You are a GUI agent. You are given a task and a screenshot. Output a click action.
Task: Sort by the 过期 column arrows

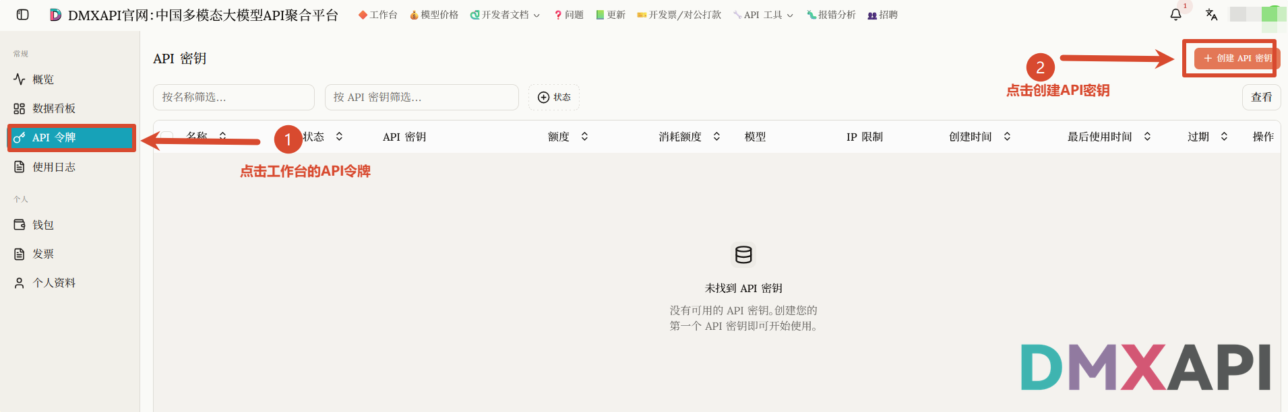(1224, 137)
